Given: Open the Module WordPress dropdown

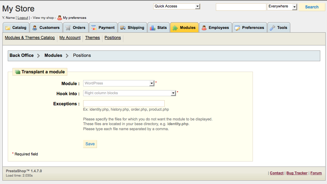Looking at the screenshot, I should (x=119, y=83).
